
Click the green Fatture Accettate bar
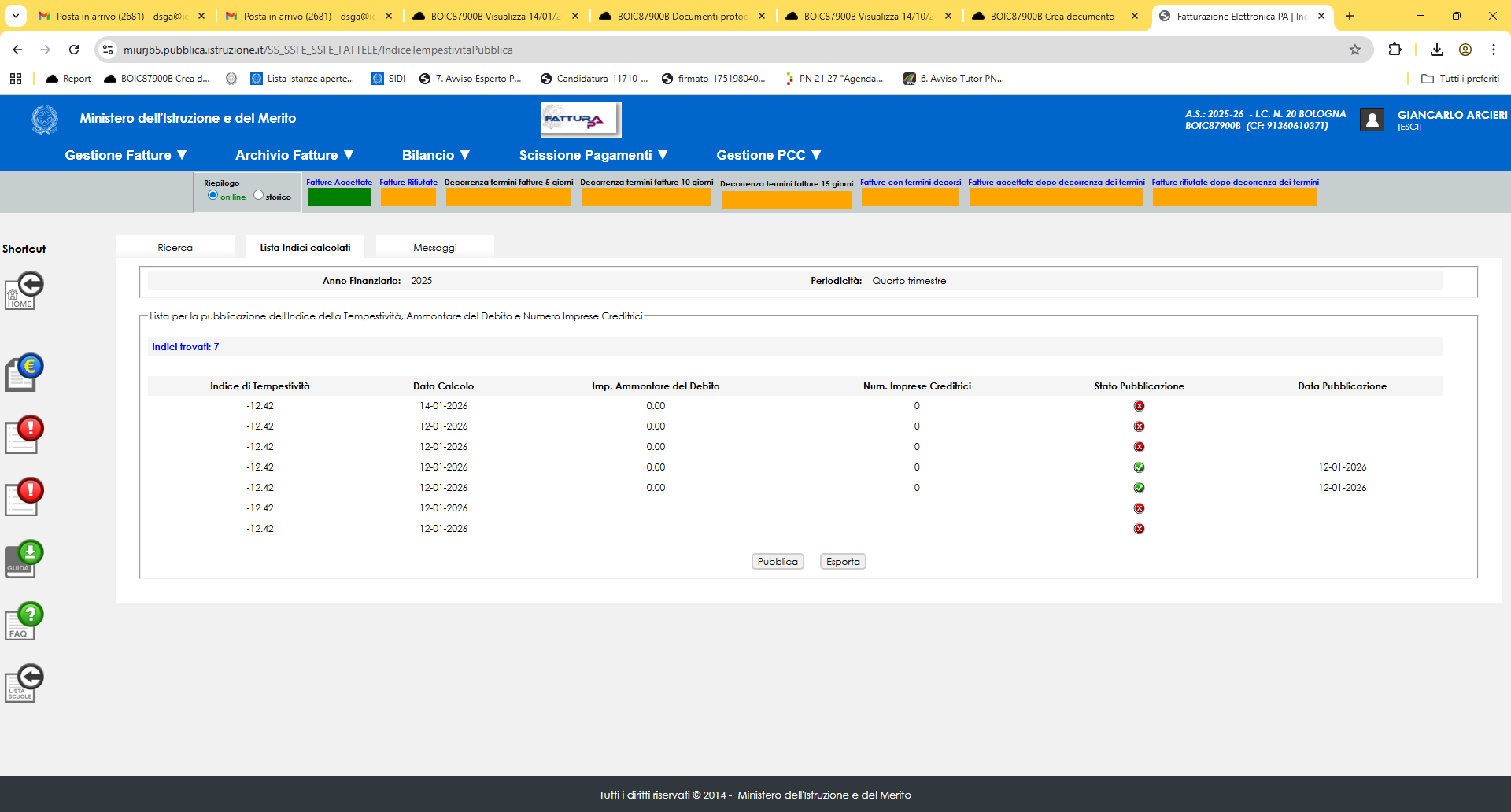click(338, 197)
